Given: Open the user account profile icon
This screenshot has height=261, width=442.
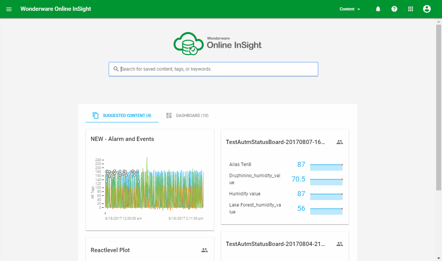Looking at the screenshot, I should coord(427,9).
